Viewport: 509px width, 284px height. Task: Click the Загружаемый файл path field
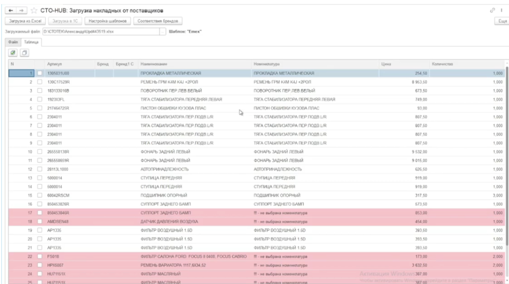pos(101,32)
